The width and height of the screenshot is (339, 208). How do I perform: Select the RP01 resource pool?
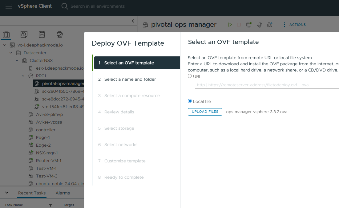[41, 76]
